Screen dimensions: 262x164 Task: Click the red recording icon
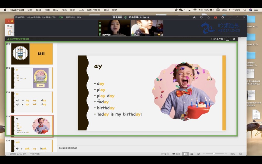(216, 18)
